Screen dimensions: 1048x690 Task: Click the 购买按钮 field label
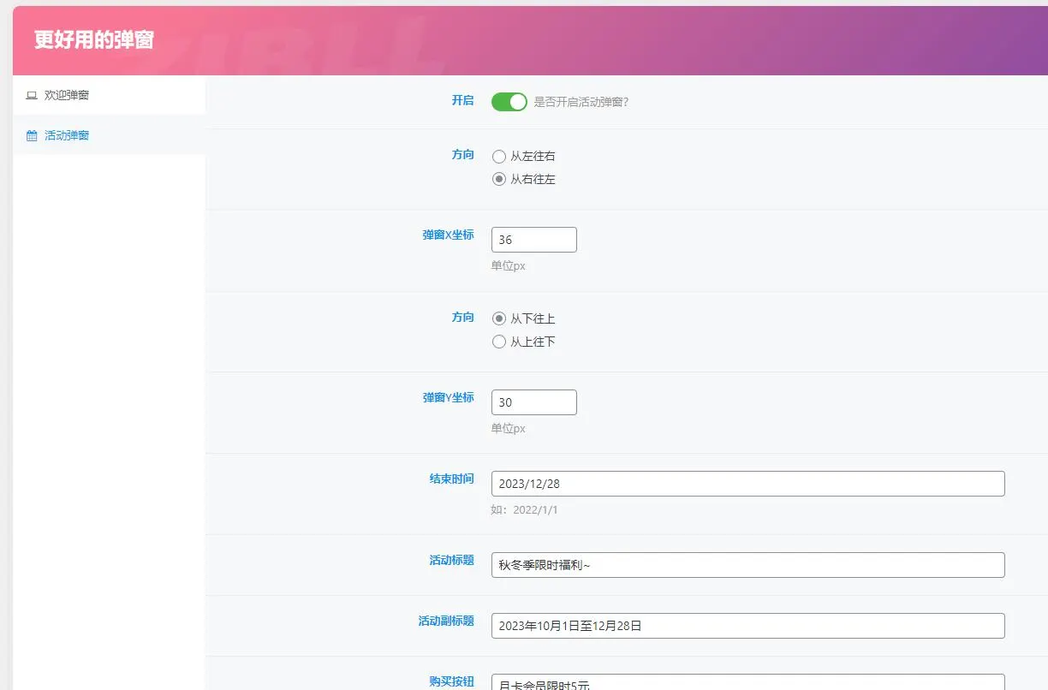coord(451,681)
